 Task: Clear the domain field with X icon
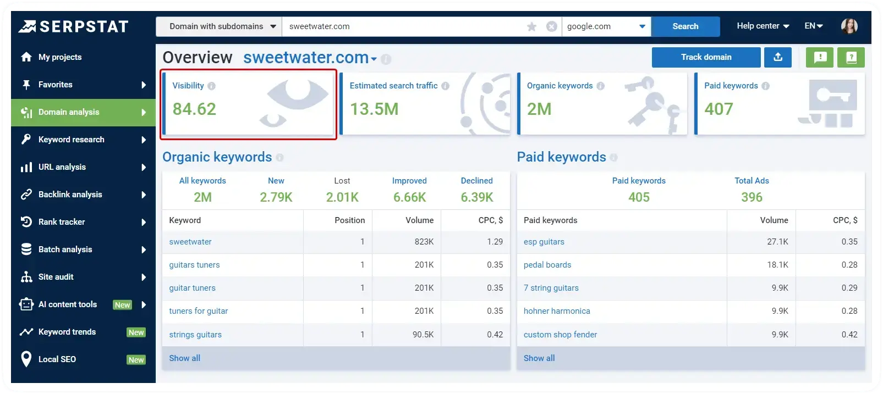tap(551, 26)
